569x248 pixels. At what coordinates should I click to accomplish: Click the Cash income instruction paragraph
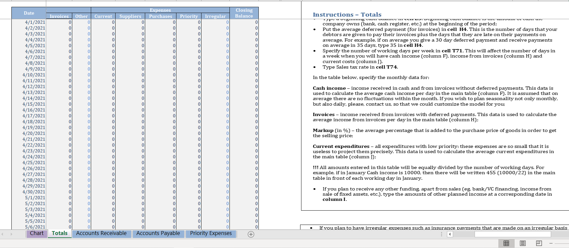[x=435, y=96]
